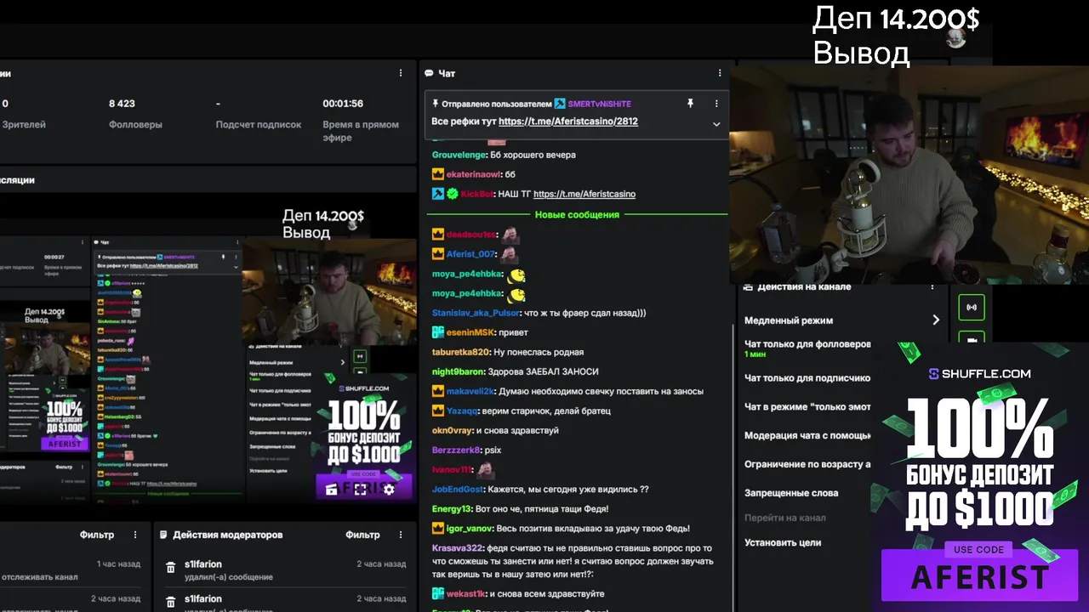Open the pinned message three-dot options
Screen dimensions: 1089x612
pyautogui.click(x=716, y=104)
